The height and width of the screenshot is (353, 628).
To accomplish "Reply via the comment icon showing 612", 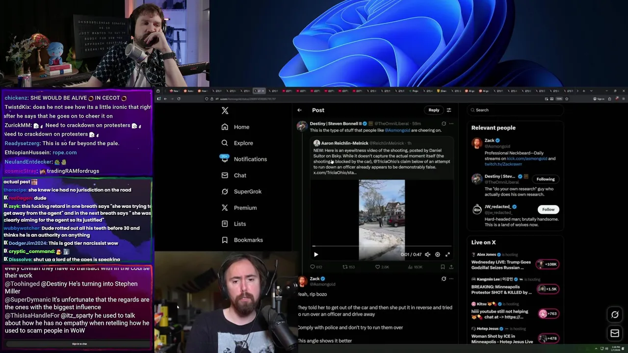I will coord(313,267).
